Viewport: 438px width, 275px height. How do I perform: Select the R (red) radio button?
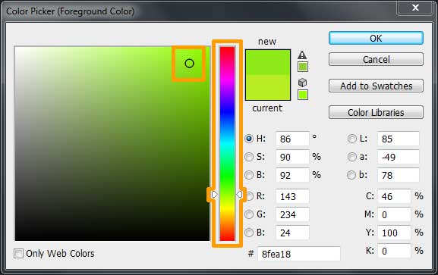point(250,196)
